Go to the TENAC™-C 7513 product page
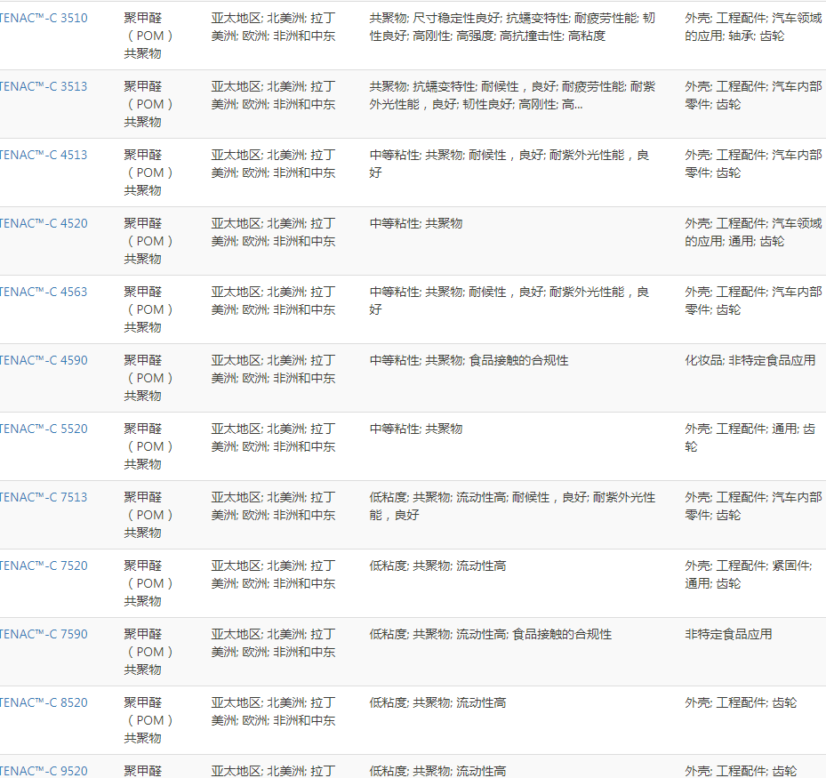The width and height of the screenshot is (826, 778). [44, 497]
